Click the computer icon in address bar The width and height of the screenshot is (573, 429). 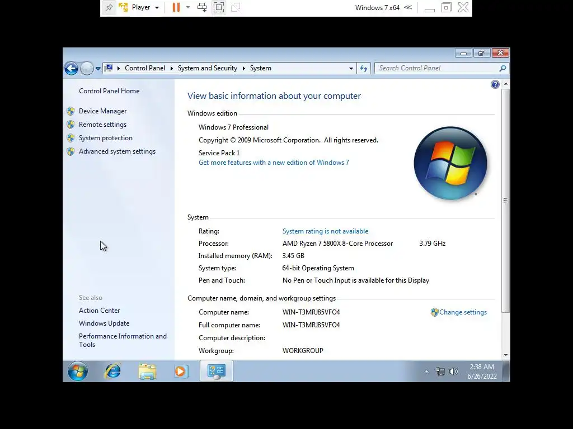(109, 68)
